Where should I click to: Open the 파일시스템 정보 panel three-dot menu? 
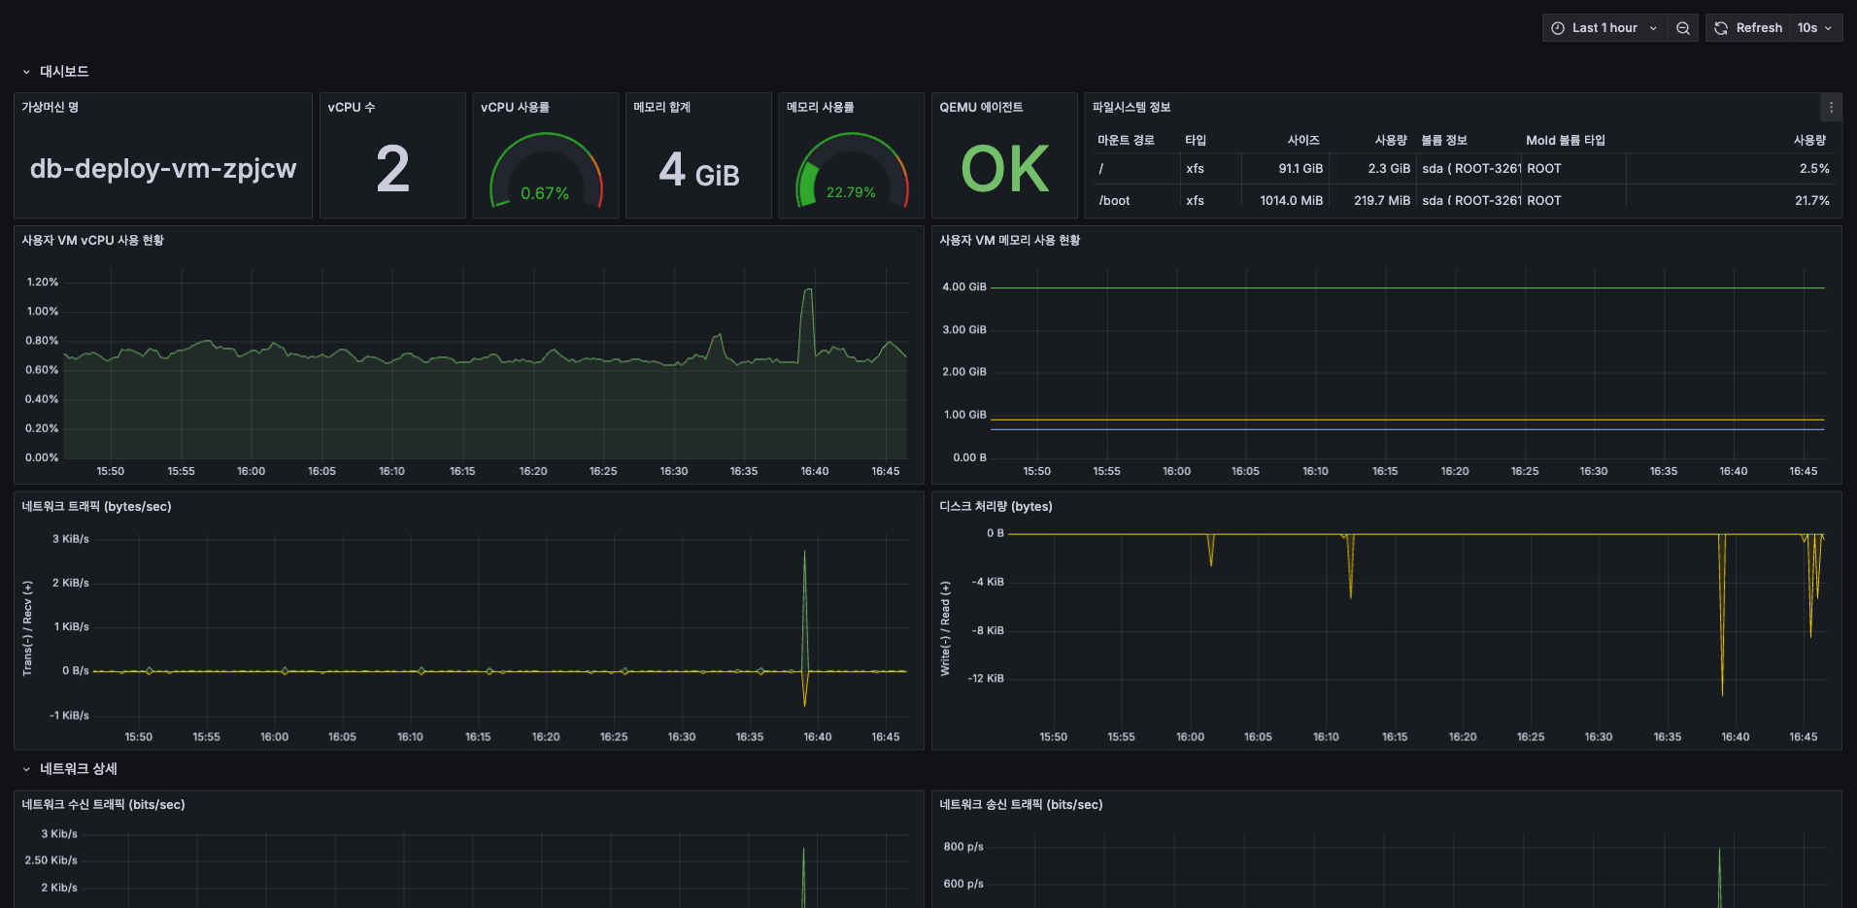coord(1831,108)
